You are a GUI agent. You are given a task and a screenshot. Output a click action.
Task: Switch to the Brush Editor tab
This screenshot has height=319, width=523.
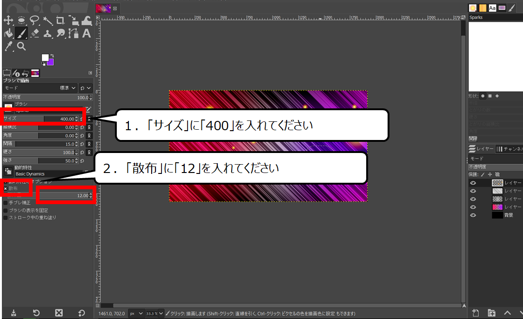click(512, 8)
